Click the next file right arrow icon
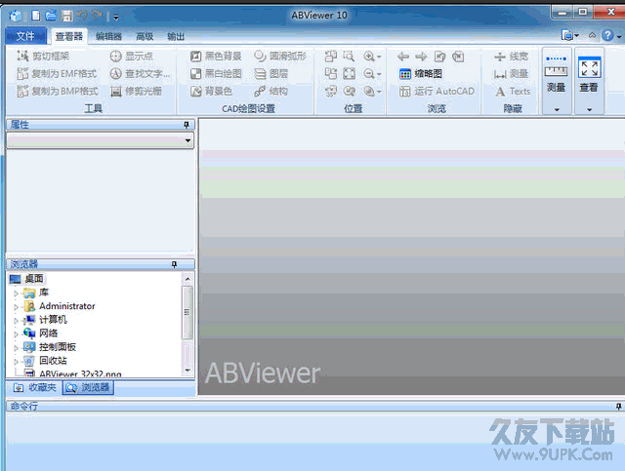625x471 pixels. [421, 57]
